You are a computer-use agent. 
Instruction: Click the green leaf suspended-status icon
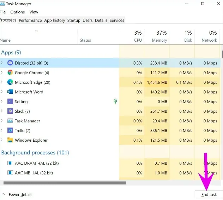click(x=115, y=101)
